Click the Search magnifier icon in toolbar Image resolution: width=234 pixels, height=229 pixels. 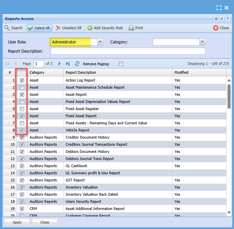[7, 28]
